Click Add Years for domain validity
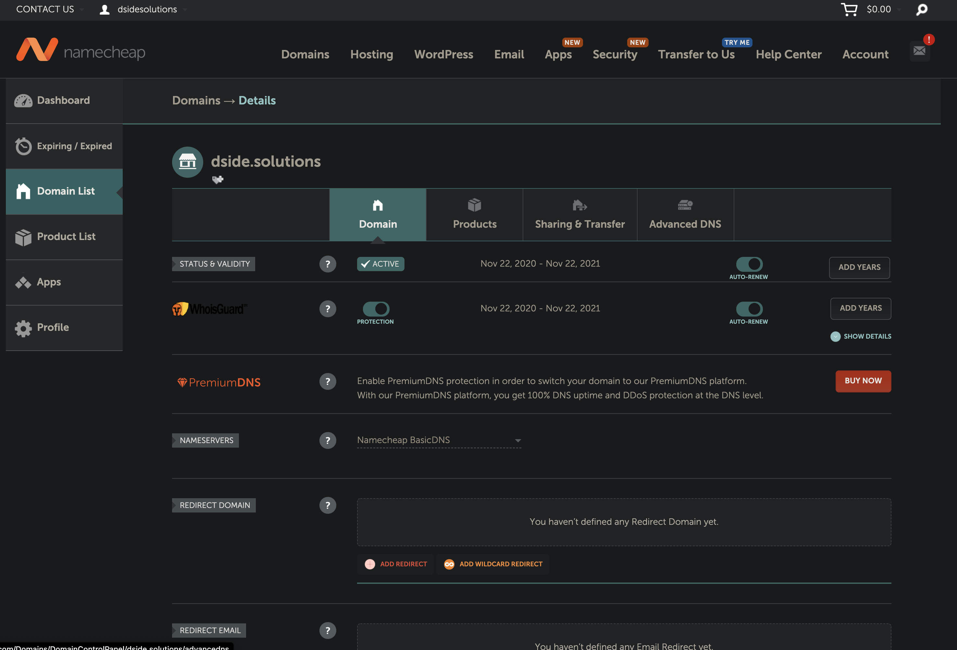This screenshot has height=650, width=957. [x=859, y=267]
